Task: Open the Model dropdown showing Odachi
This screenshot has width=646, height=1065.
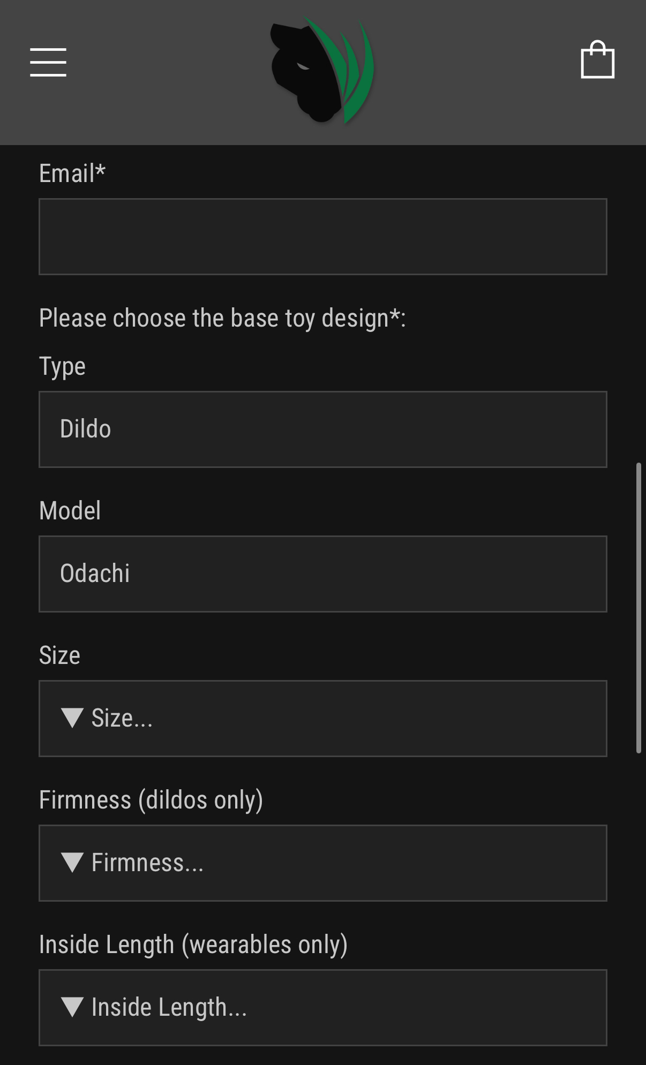Action: pos(322,574)
